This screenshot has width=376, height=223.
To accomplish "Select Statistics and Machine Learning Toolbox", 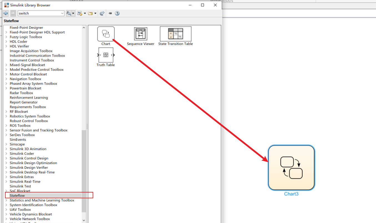I will pyautogui.click(x=42, y=200).
